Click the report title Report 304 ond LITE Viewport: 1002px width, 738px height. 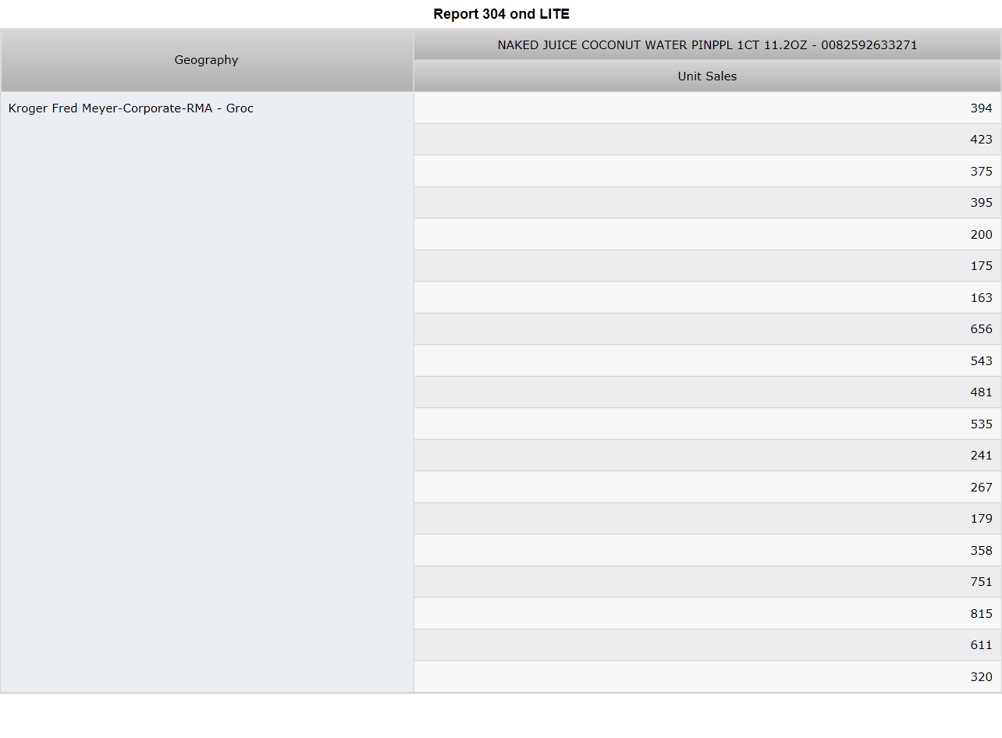click(501, 14)
